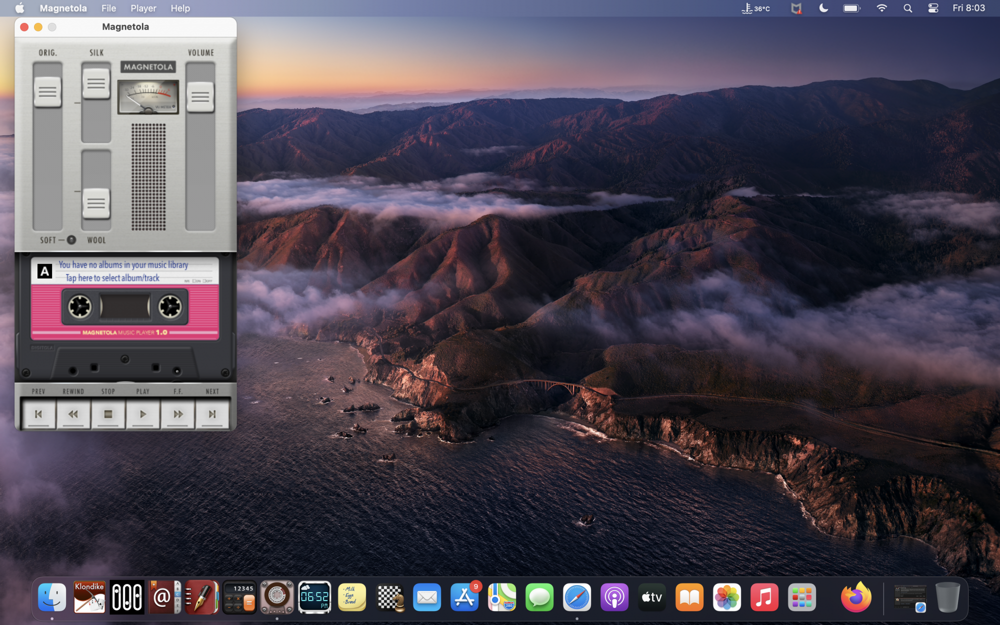The width and height of the screenshot is (1000, 625).
Task: Launch the fountain pen notebook app
Action: [x=202, y=597]
